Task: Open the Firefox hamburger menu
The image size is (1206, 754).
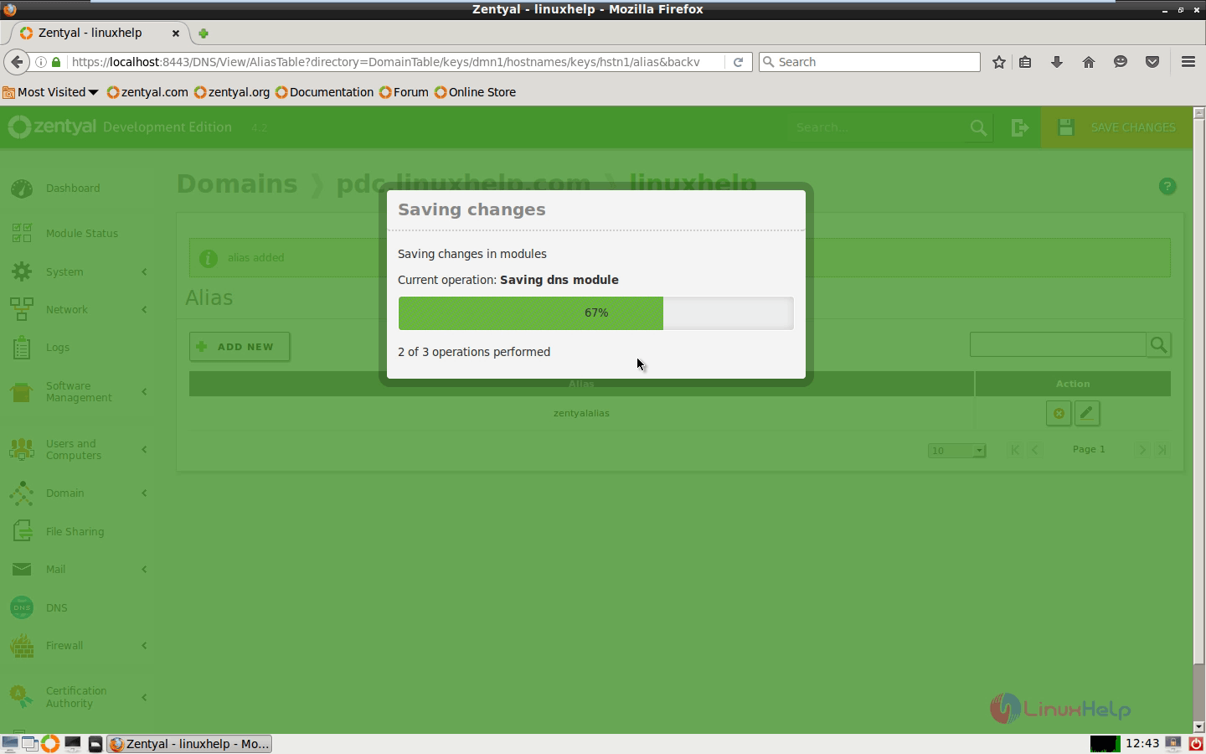Action: point(1188,62)
